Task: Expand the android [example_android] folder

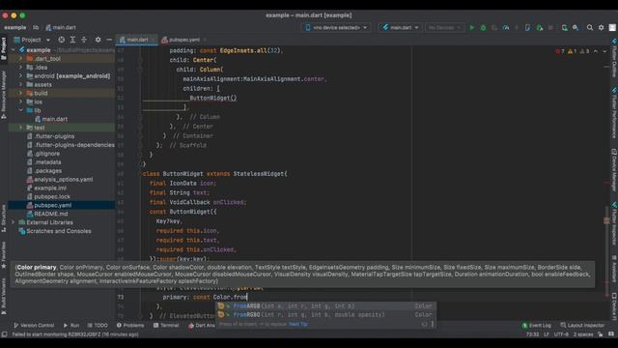Action: point(20,75)
